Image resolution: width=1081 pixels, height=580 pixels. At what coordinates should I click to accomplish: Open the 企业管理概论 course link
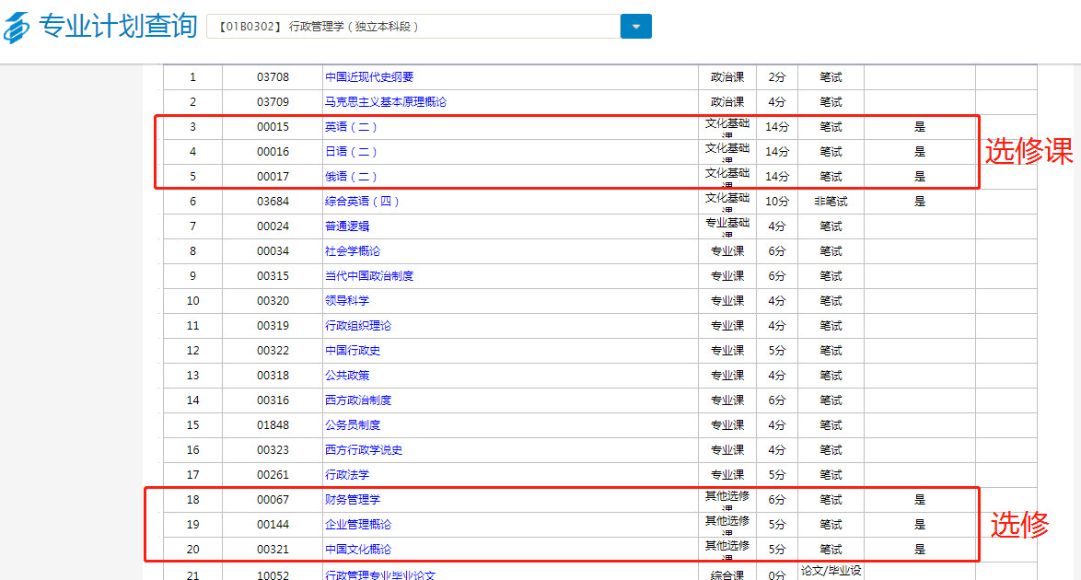click(358, 524)
